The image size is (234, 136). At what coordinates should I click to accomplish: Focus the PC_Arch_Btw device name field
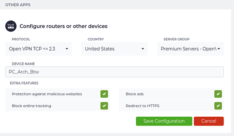[x=115, y=72]
